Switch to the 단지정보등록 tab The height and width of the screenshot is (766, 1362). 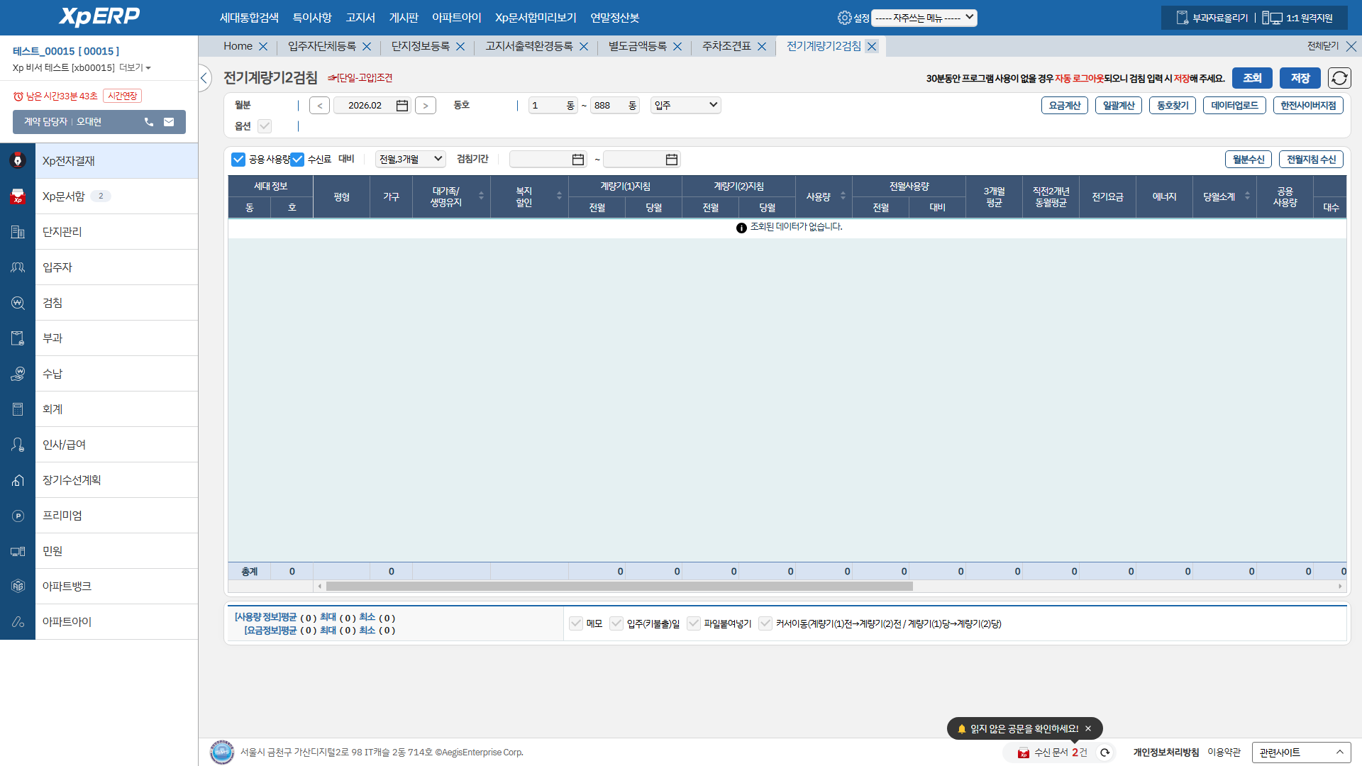tap(420, 46)
